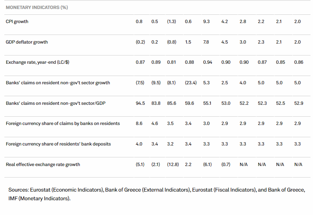Viewport: 313px width, 215px height.
Task: Click the 9.3 value in CPI growth
Action: click(207, 22)
